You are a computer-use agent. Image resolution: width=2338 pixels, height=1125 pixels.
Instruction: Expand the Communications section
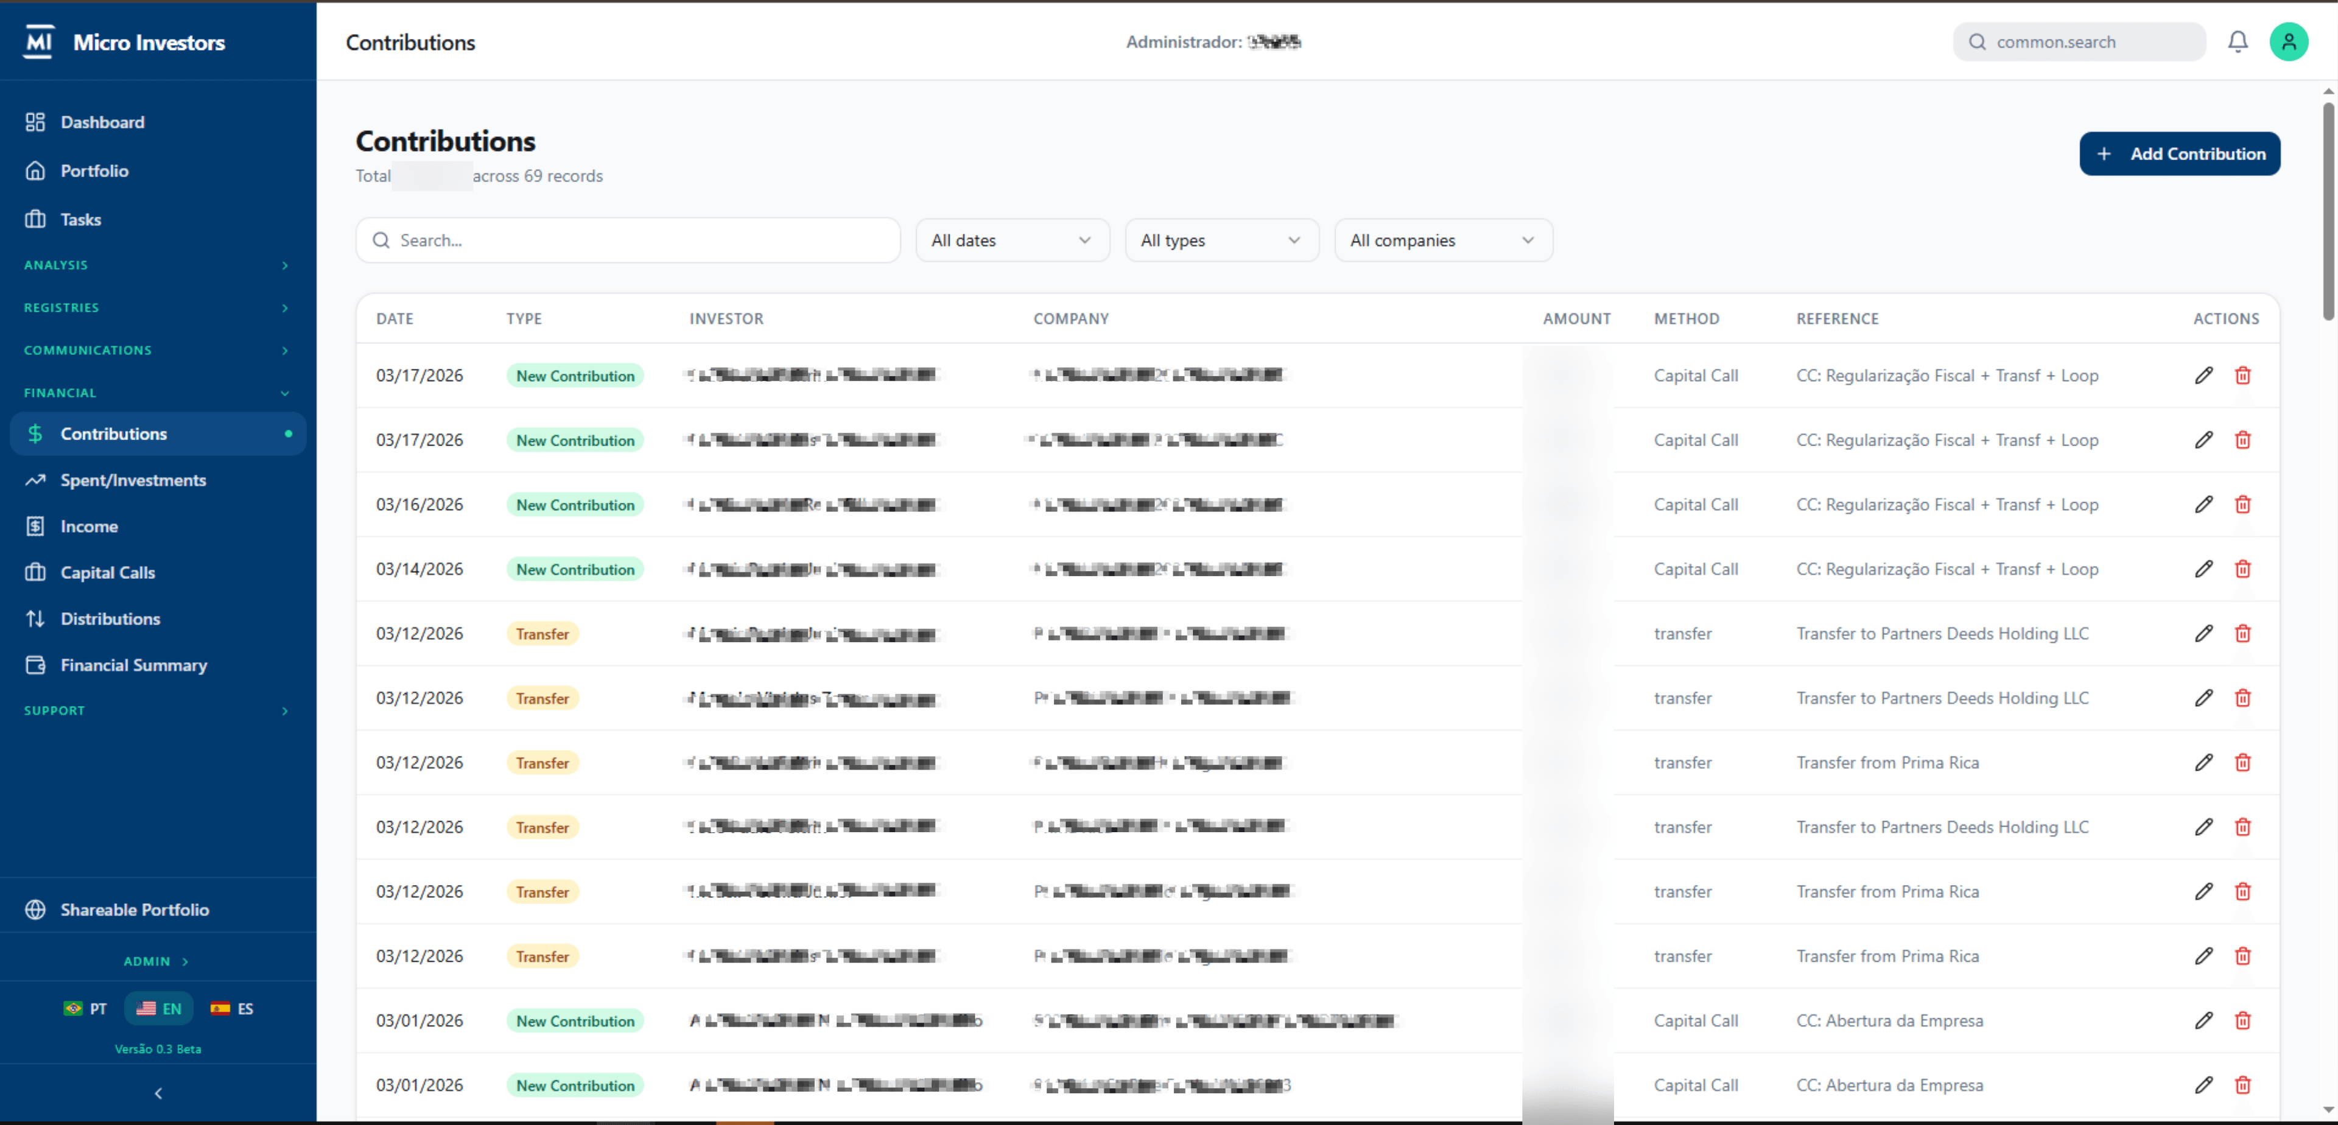pyautogui.click(x=157, y=350)
